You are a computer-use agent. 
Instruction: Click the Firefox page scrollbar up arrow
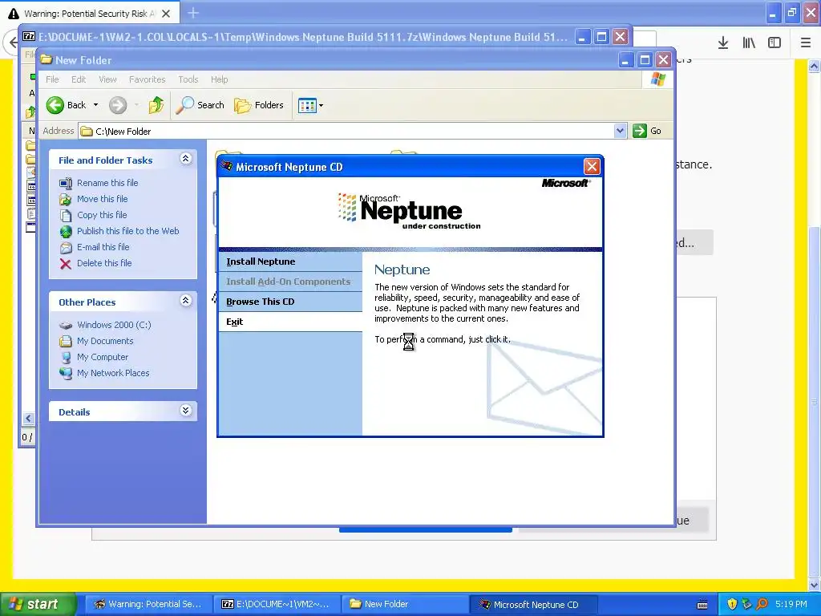[x=815, y=66]
